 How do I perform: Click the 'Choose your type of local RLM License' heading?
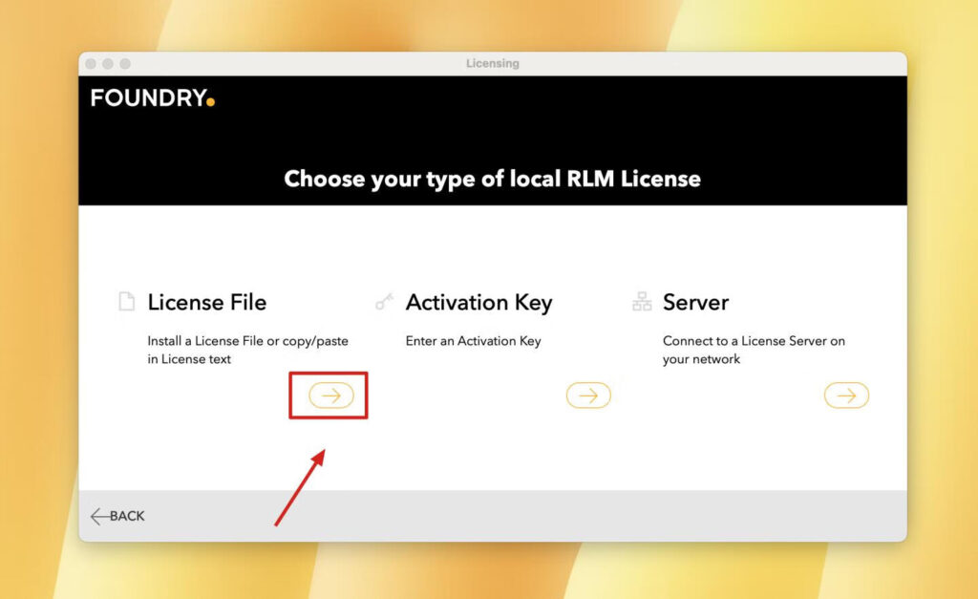pos(492,179)
